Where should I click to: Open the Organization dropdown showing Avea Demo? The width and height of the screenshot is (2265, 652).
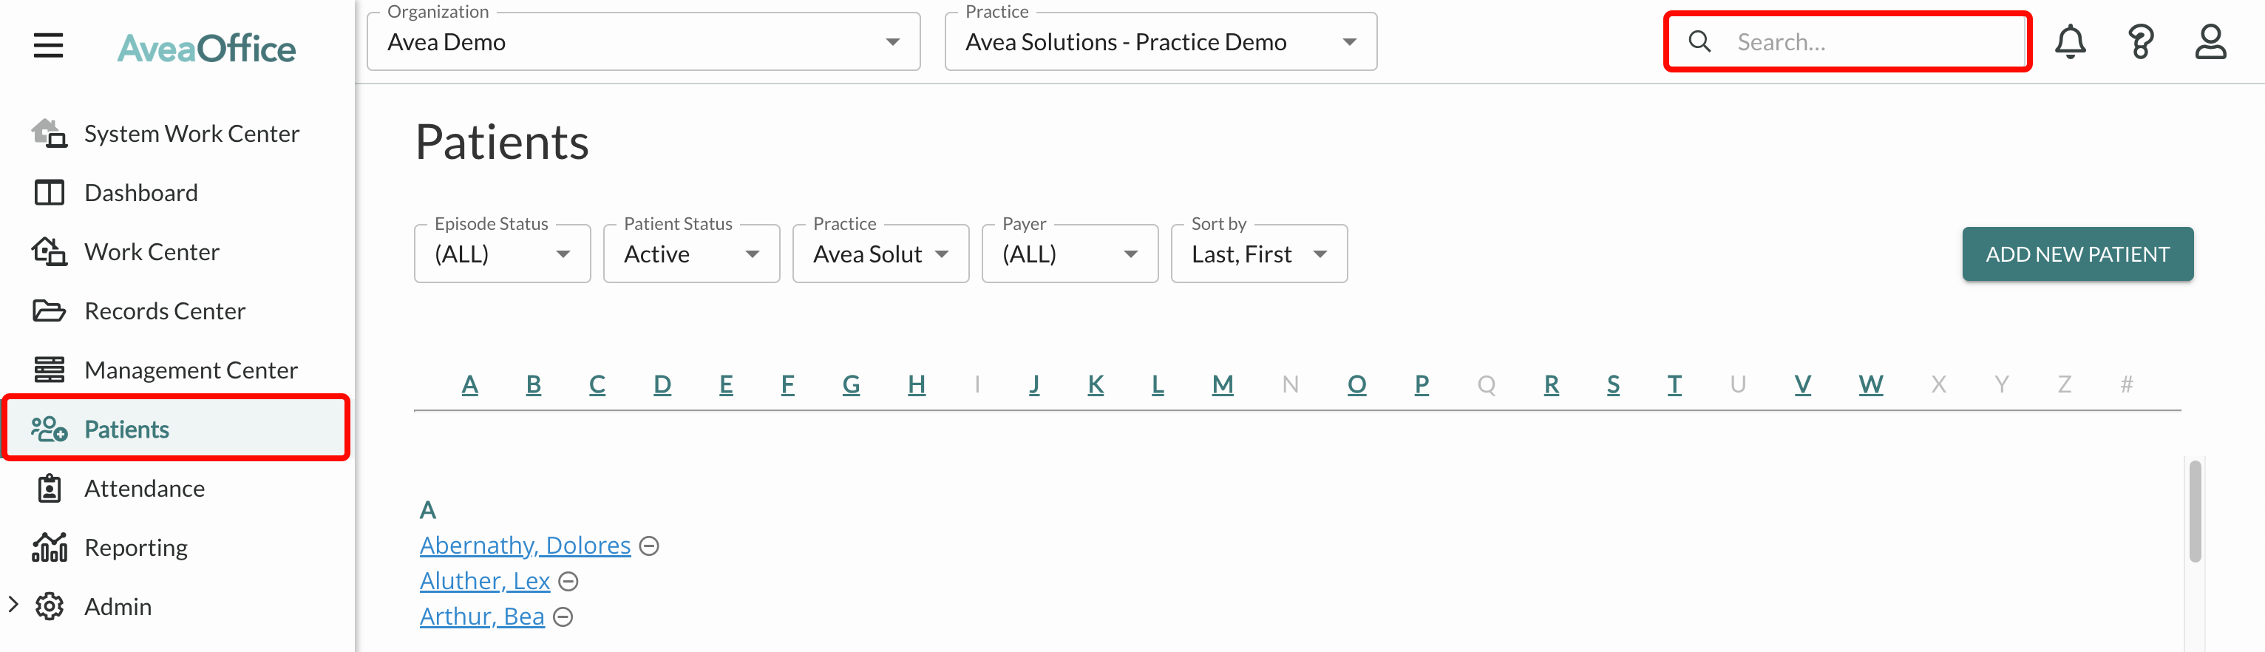point(644,41)
